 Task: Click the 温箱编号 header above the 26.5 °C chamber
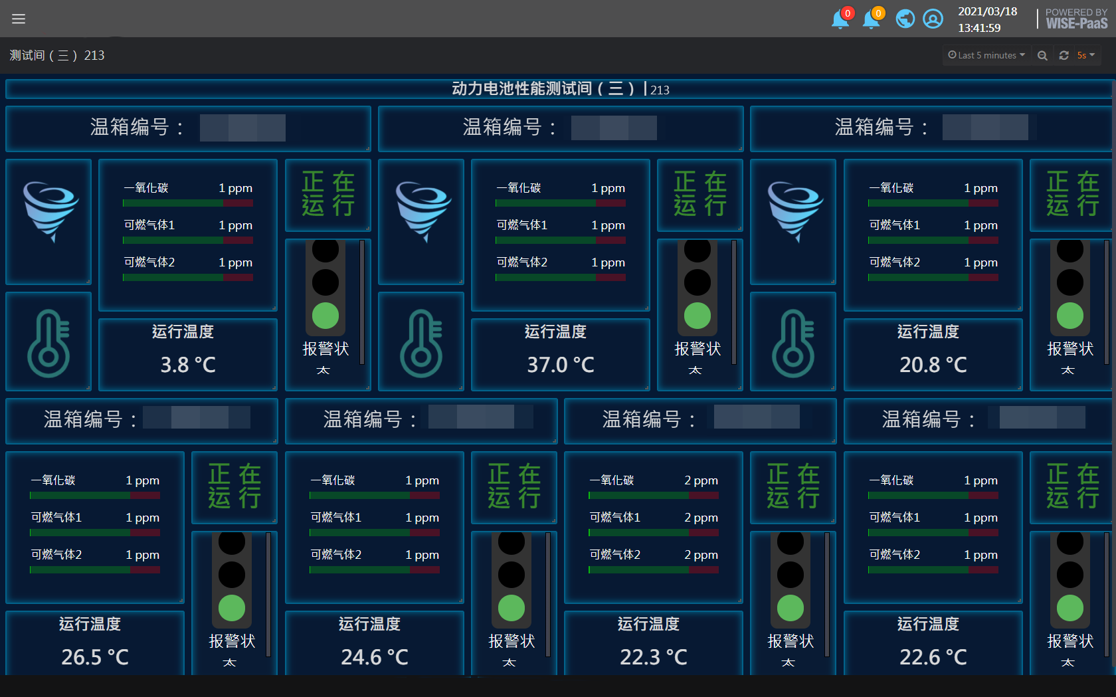(141, 421)
